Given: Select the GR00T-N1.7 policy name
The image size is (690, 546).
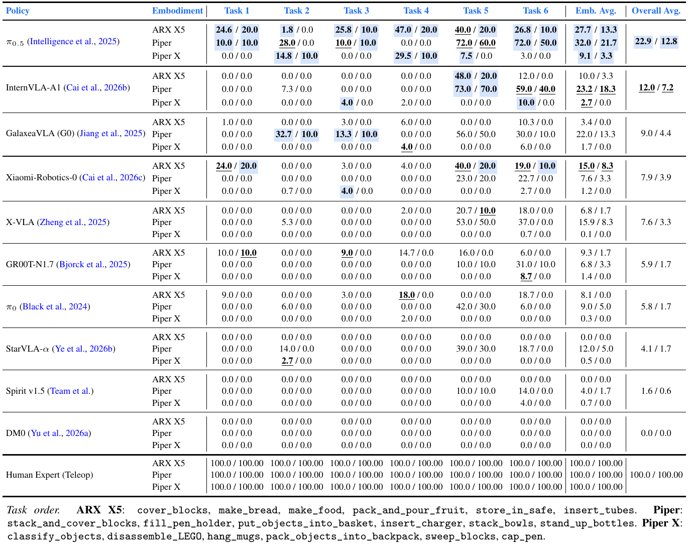Looking at the screenshot, I should point(30,264).
